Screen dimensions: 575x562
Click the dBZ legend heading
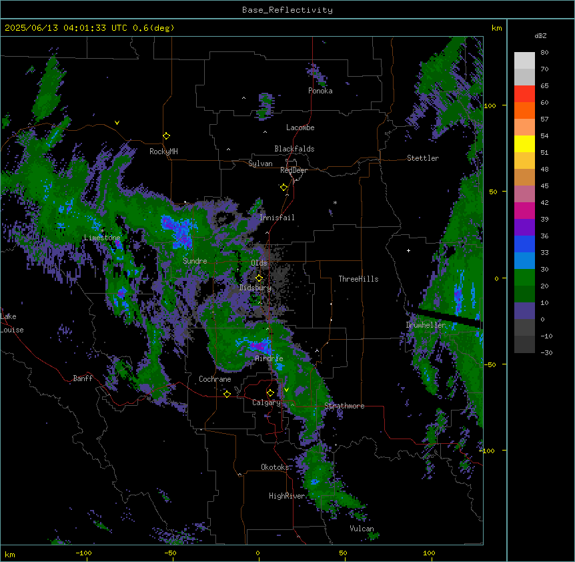540,36
